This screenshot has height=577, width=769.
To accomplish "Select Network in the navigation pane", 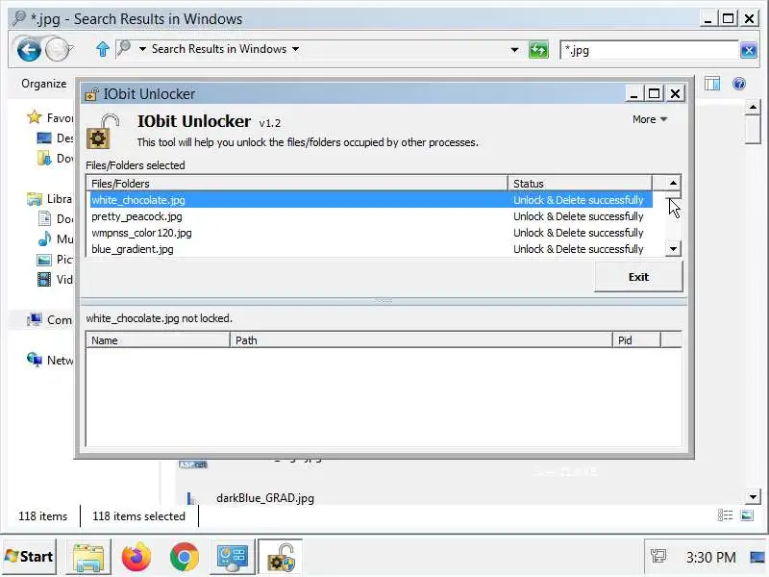I will (x=50, y=360).
